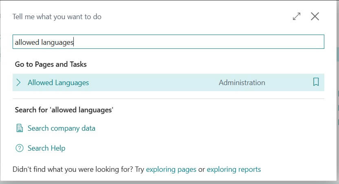
Task: Open the Search Help link
Action: pyautogui.click(x=46, y=148)
